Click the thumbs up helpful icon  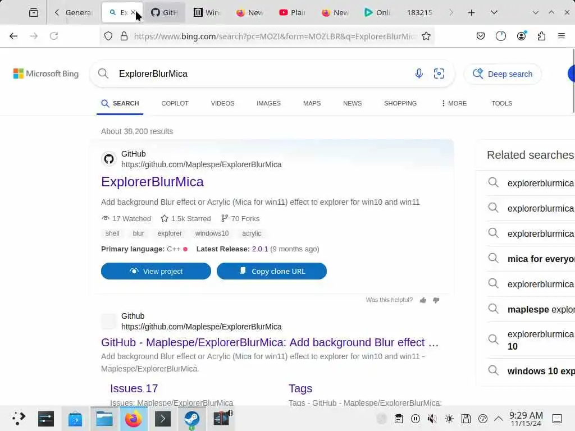coord(423,300)
